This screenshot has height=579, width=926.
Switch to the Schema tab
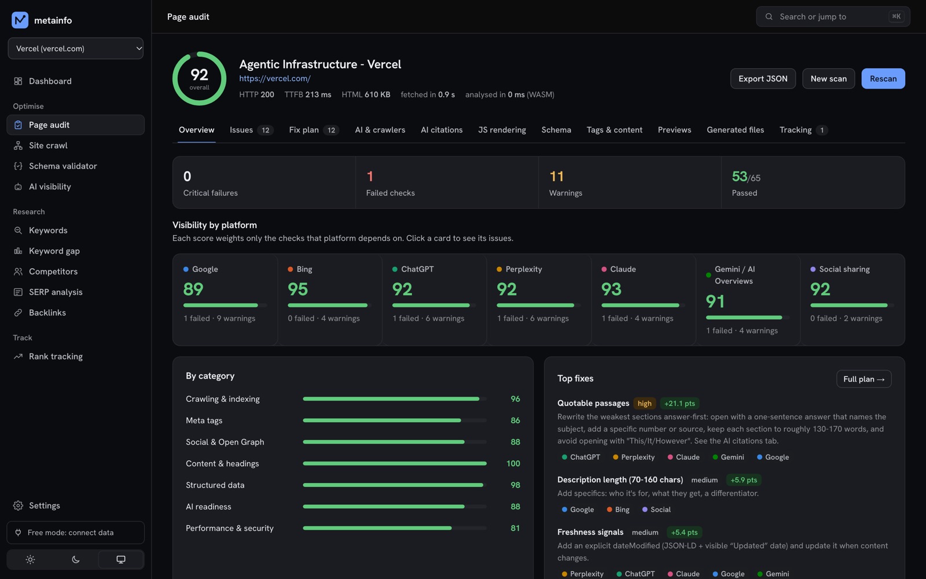[x=556, y=130]
